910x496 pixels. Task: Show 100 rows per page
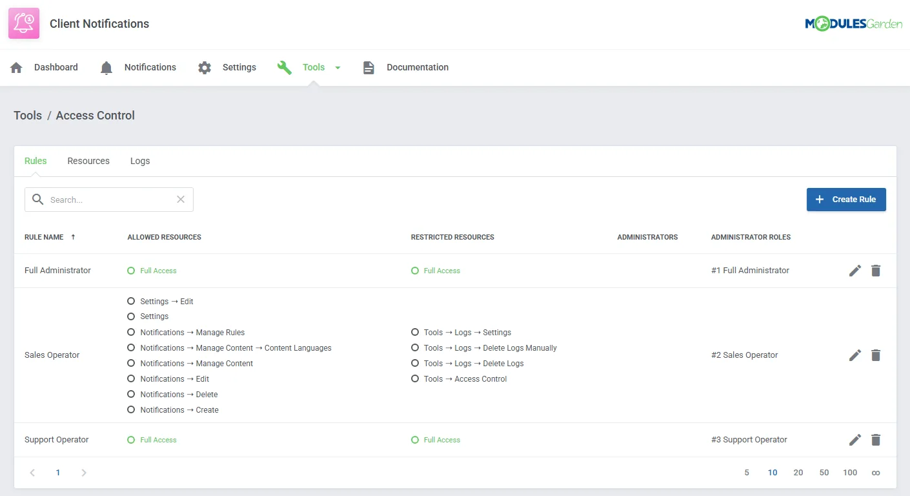click(x=850, y=473)
